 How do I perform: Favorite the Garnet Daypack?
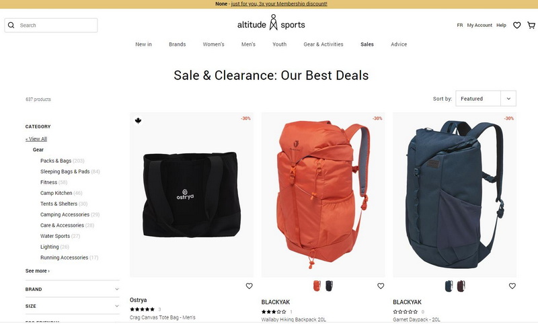pyautogui.click(x=512, y=286)
